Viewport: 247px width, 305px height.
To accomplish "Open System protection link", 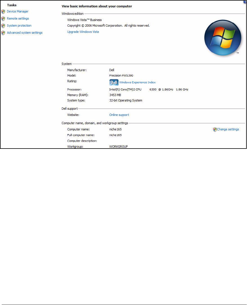I will 19,26.
